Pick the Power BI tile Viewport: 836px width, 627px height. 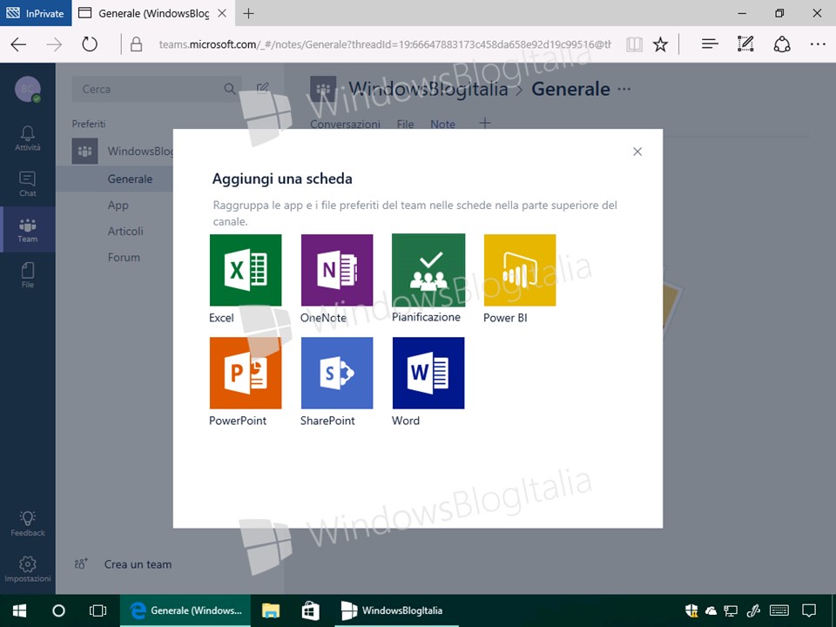(x=520, y=270)
